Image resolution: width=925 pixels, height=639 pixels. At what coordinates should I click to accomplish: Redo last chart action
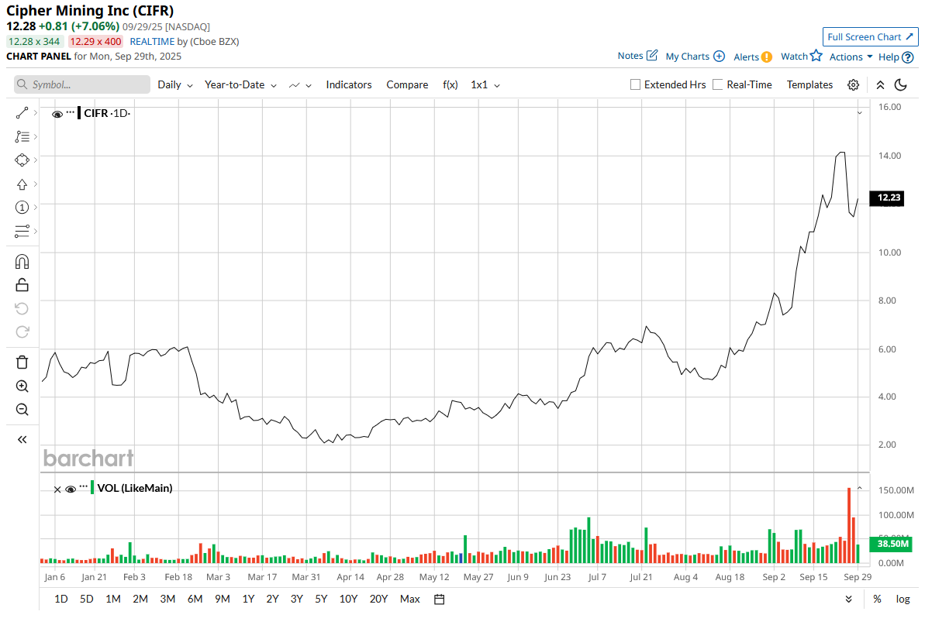22,332
